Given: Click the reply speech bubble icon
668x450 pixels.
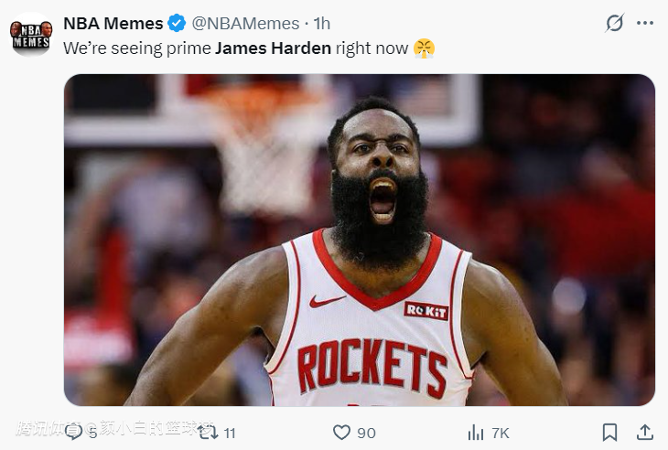Looking at the screenshot, I should tap(73, 432).
